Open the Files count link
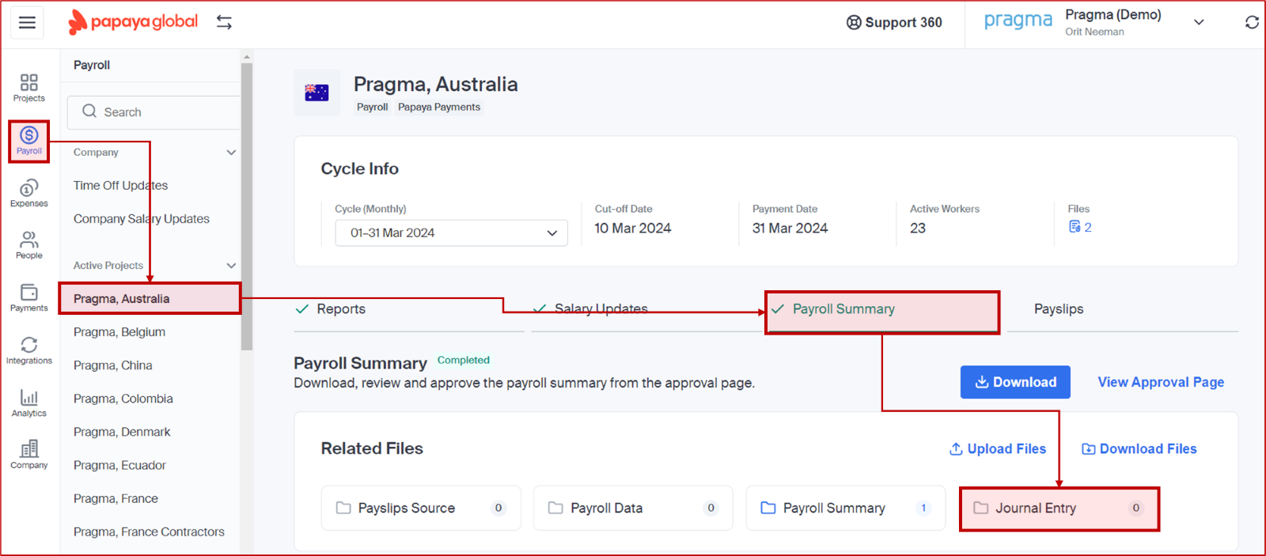 coord(1080,227)
